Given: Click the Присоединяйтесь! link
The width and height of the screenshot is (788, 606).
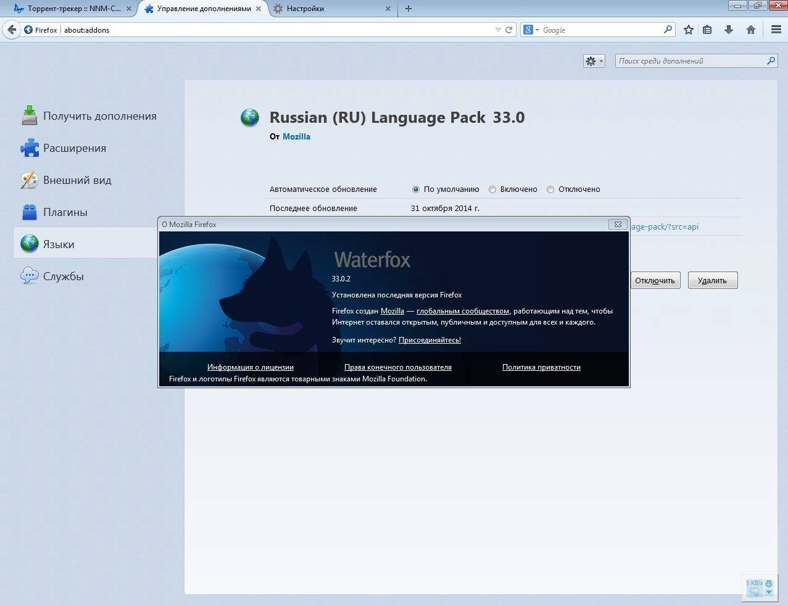Looking at the screenshot, I should [x=429, y=340].
